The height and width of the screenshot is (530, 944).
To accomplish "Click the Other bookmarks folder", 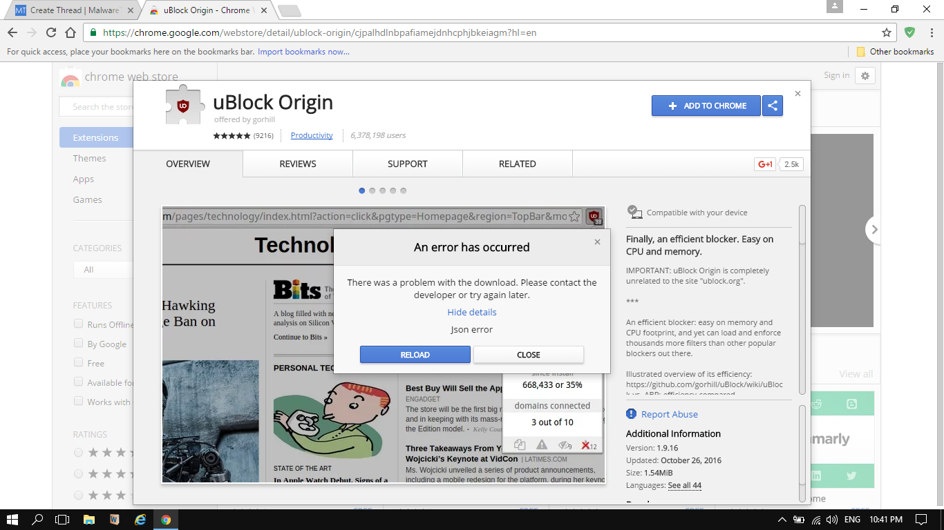I will 895,52.
